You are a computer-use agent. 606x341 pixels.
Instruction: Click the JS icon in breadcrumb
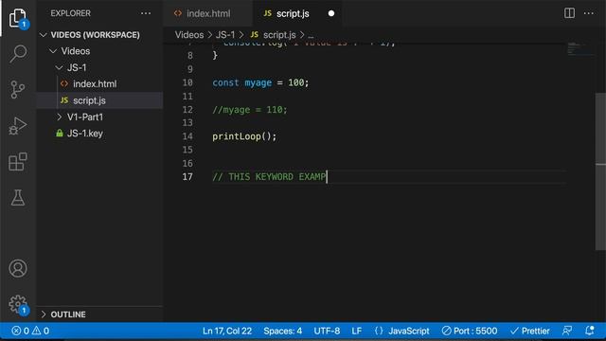pyautogui.click(x=254, y=35)
